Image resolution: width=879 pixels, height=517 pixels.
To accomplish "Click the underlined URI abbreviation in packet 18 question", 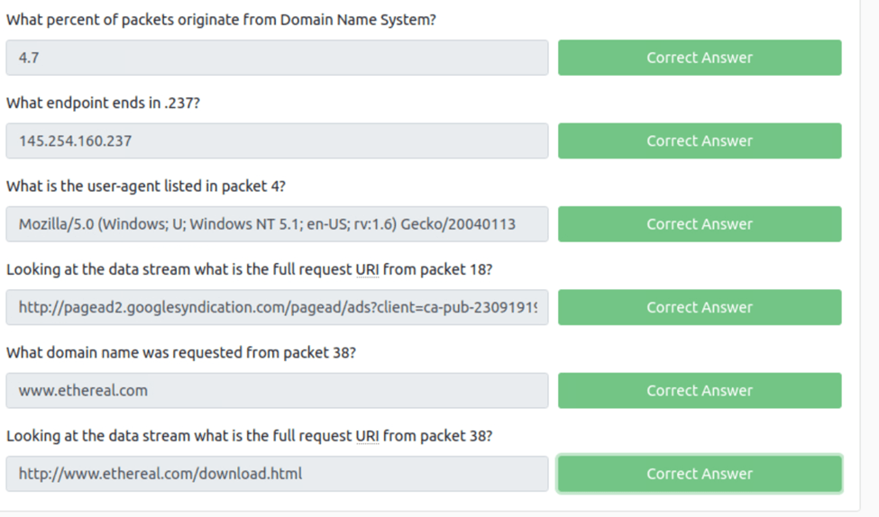I will tap(367, 270).
